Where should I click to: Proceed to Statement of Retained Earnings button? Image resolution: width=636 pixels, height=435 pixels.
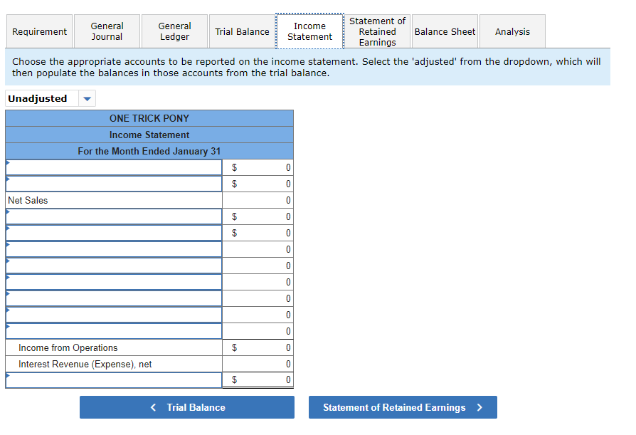pyautogui.click(x=403, y=407)
